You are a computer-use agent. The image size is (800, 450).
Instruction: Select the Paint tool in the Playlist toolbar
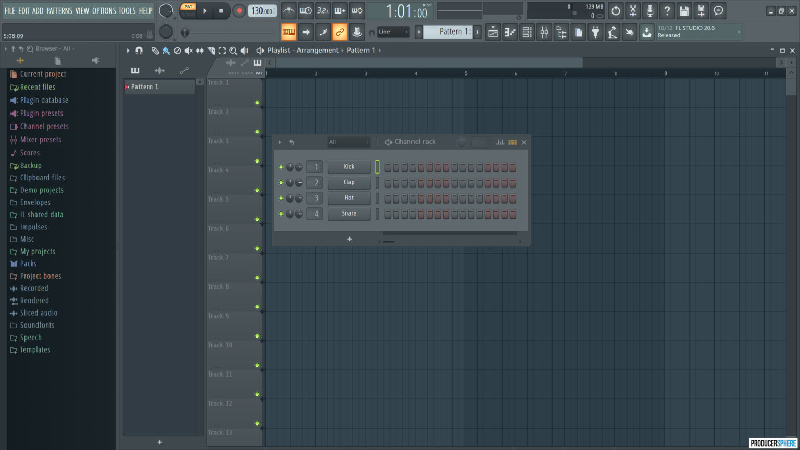click(x=167, y=51)
